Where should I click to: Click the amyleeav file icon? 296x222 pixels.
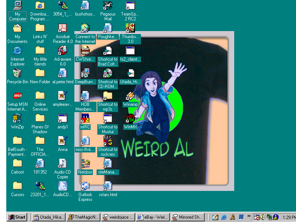tap(63, 96)
